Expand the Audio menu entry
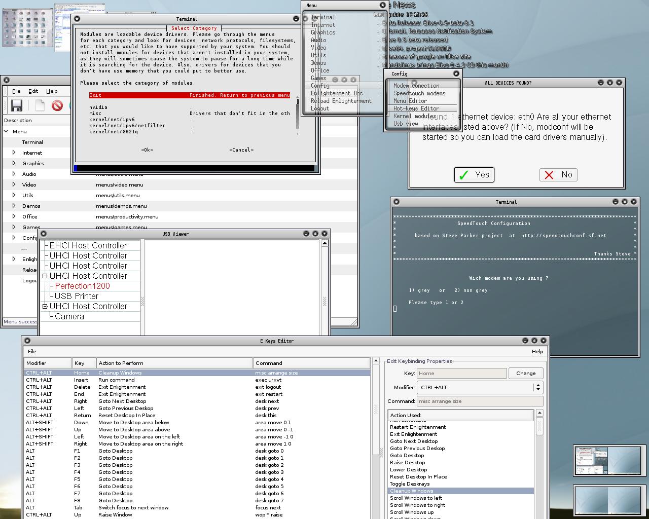This screenshot has height=519, width=649. [14, 174]
